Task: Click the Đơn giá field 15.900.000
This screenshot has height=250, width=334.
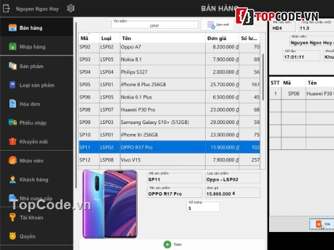Action: point(232,193)
